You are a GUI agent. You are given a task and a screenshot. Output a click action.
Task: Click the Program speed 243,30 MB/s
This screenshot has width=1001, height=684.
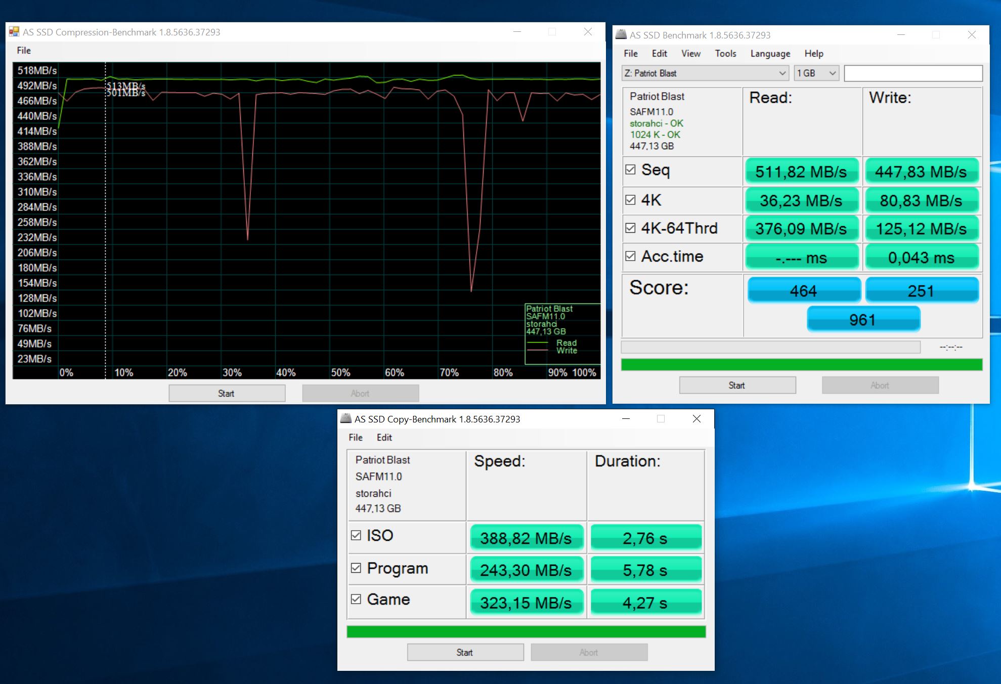tap(527, 570)
